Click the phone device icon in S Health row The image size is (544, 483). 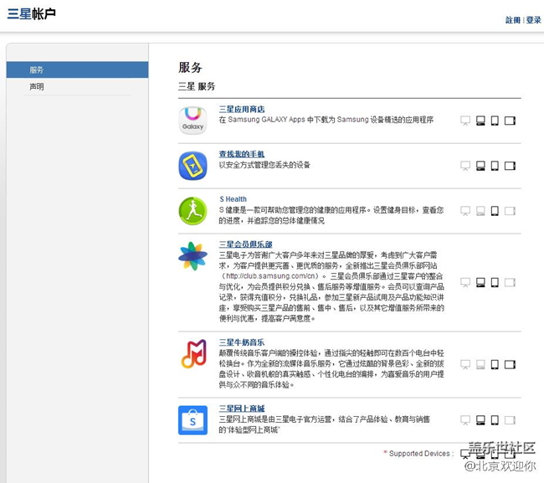click(495, 211)
